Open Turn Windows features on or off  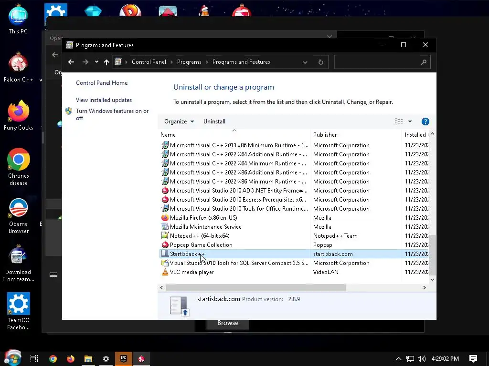(112, 114)
